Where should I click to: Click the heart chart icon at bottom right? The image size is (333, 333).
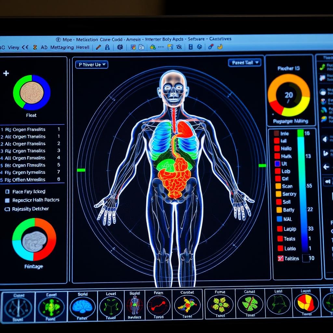(306, 305)
